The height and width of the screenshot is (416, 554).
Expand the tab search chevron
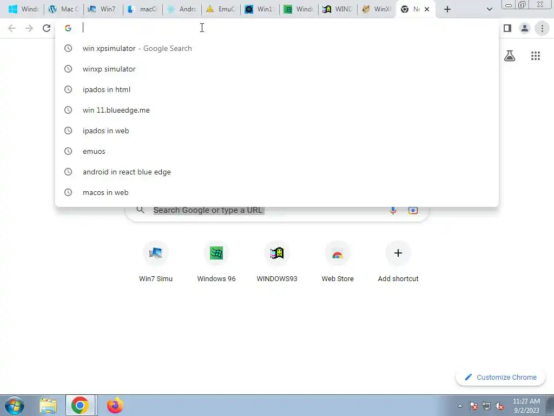point(489,9)
